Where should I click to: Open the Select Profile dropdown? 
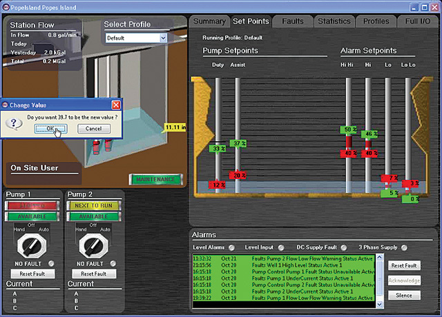coord(162,39)
